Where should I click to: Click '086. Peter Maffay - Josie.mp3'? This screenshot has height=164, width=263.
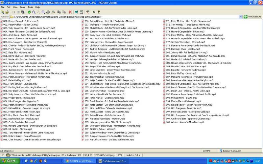pyautogui.click(x=181, y=73)
